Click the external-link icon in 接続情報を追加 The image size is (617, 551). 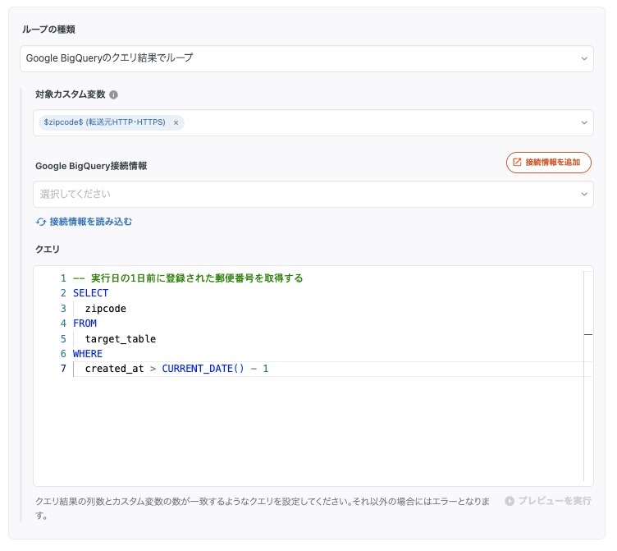tap(517, 163)
